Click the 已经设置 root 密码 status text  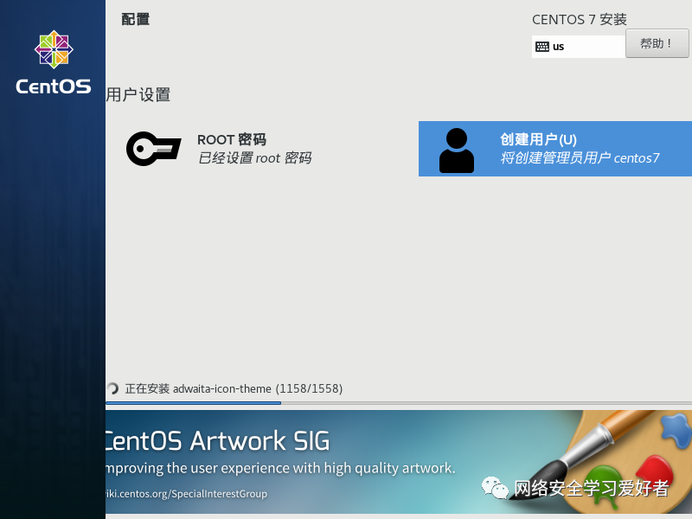pos(254,158)
